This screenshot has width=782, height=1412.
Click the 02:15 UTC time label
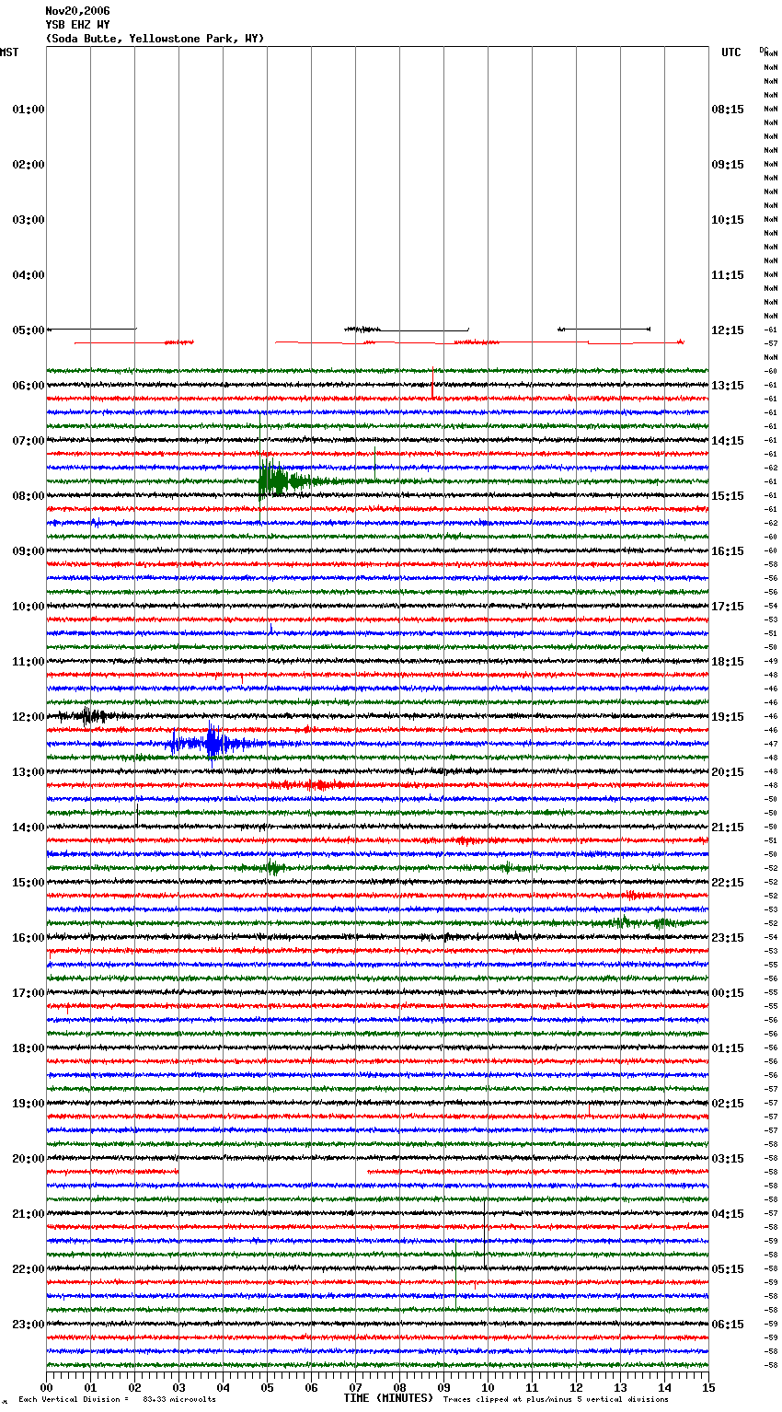click(728, 1104)
